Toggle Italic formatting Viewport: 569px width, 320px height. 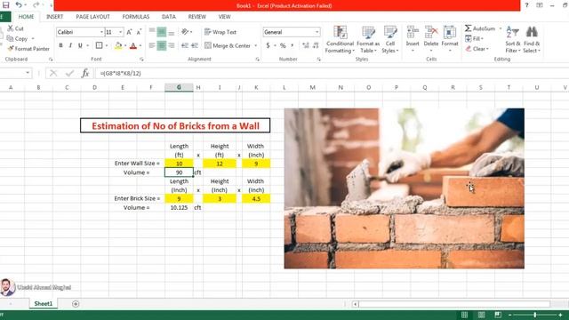tap(70, 45)
